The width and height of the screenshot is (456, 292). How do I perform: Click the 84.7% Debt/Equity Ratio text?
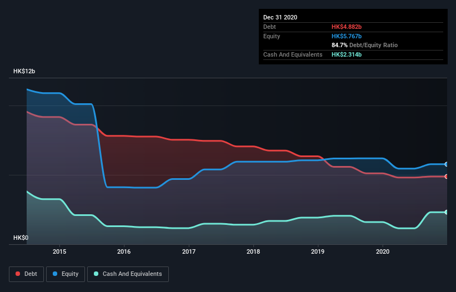point(364,45)
